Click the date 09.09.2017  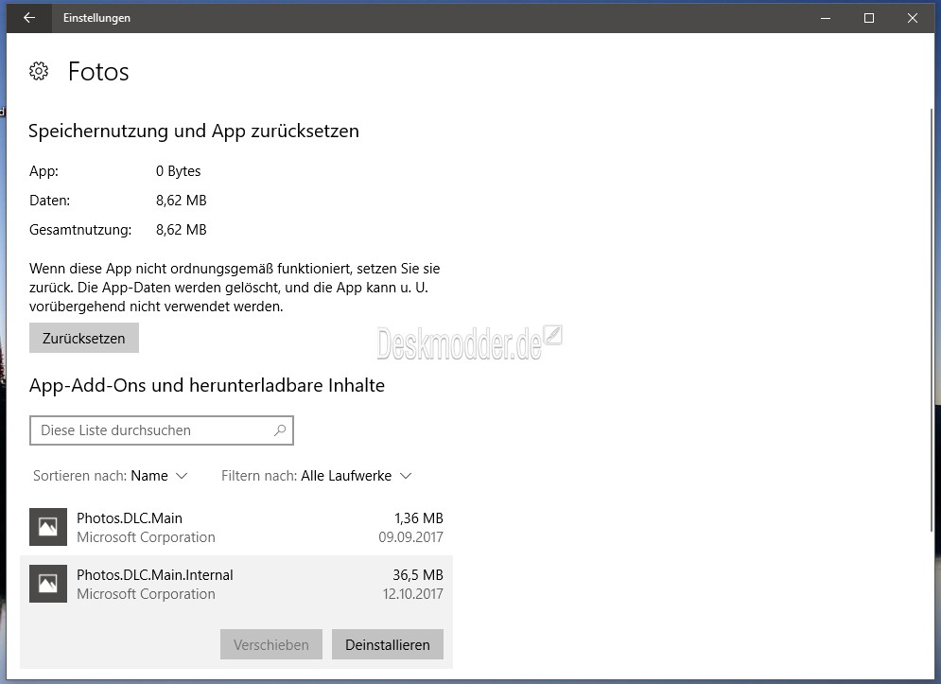pyautogui.click(x=410, y=536)
